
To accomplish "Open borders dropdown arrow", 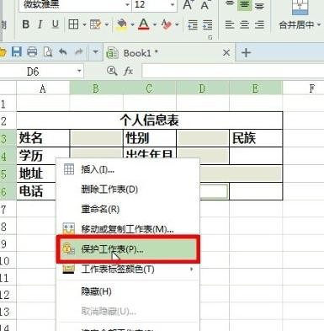I will coord(84,25).
